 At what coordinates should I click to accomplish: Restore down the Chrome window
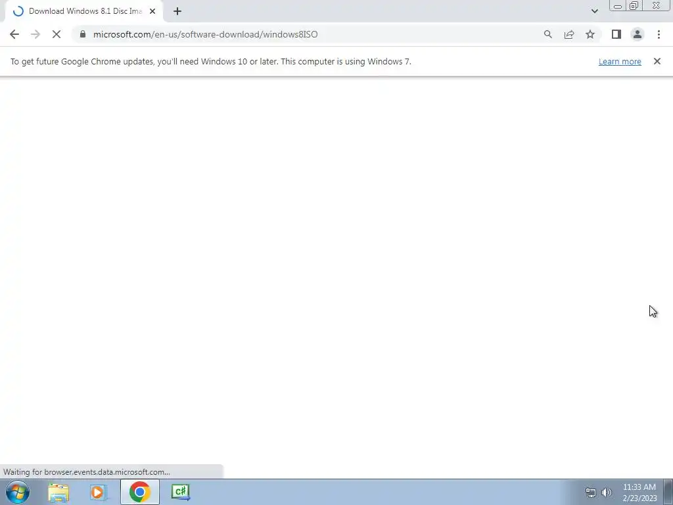634,6
